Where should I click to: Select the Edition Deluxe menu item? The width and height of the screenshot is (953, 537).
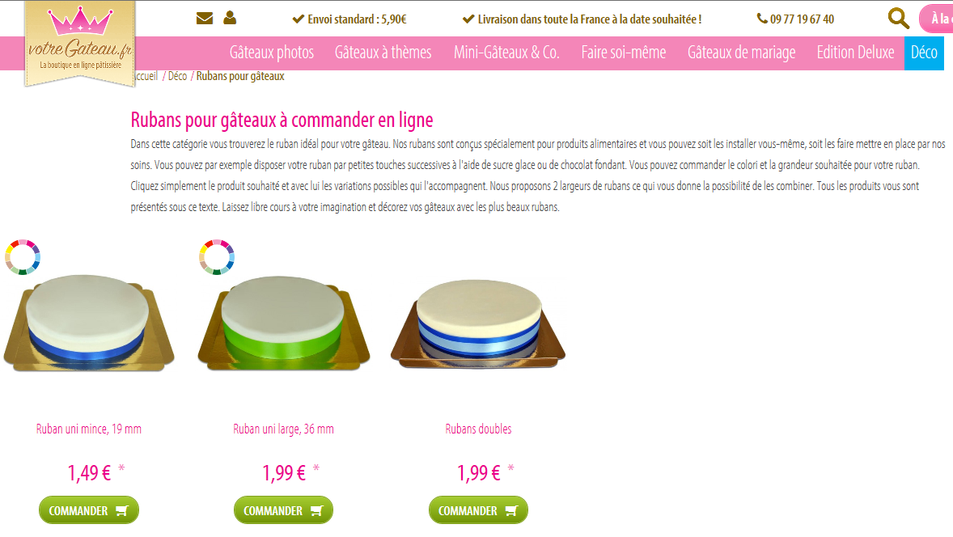[x=855, y=53]
